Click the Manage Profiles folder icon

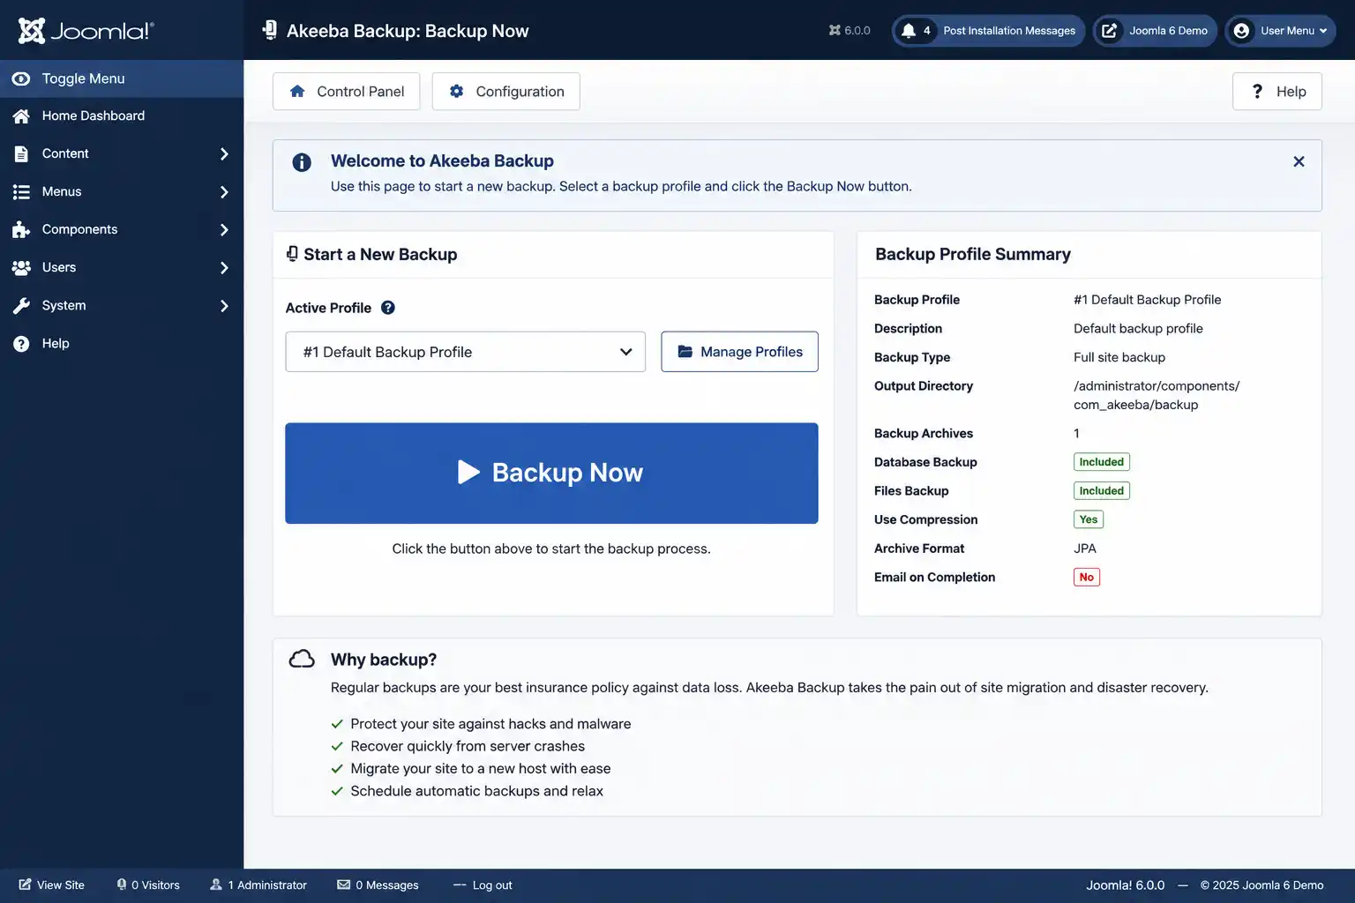[685, 351]
